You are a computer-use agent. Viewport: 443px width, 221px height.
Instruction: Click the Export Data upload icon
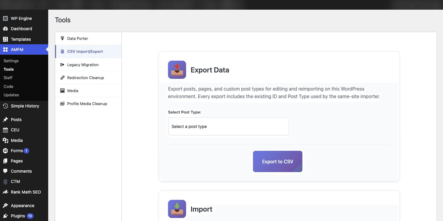(x=177, y=70)
